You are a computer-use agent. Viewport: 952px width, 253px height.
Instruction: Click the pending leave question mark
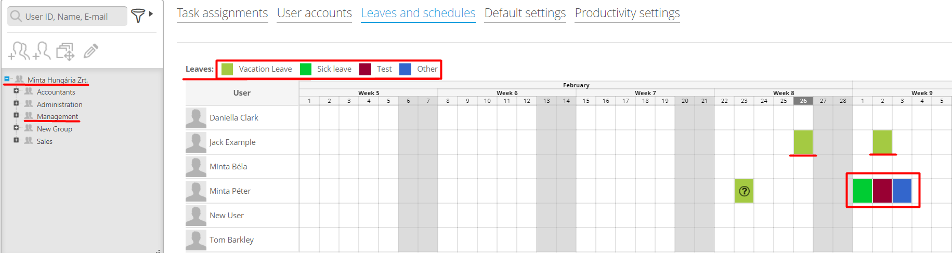point(744,191)
